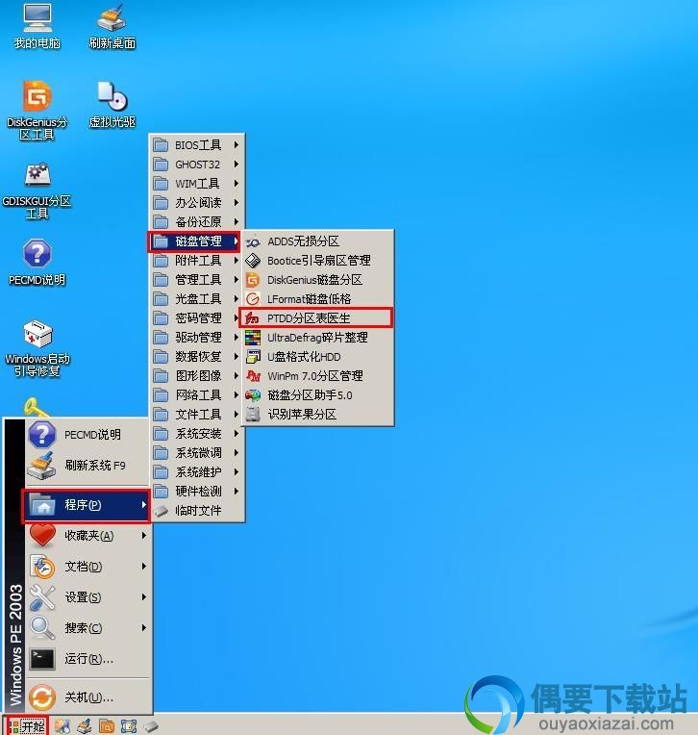Click the folder search icon in quick launch
The width and height of the screenshot is (698, 735).
pos(107,726)
